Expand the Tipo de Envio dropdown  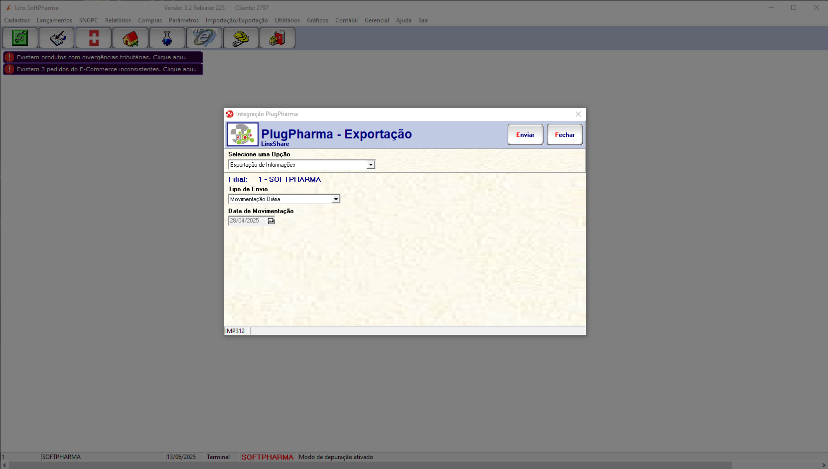click(336, 199)
